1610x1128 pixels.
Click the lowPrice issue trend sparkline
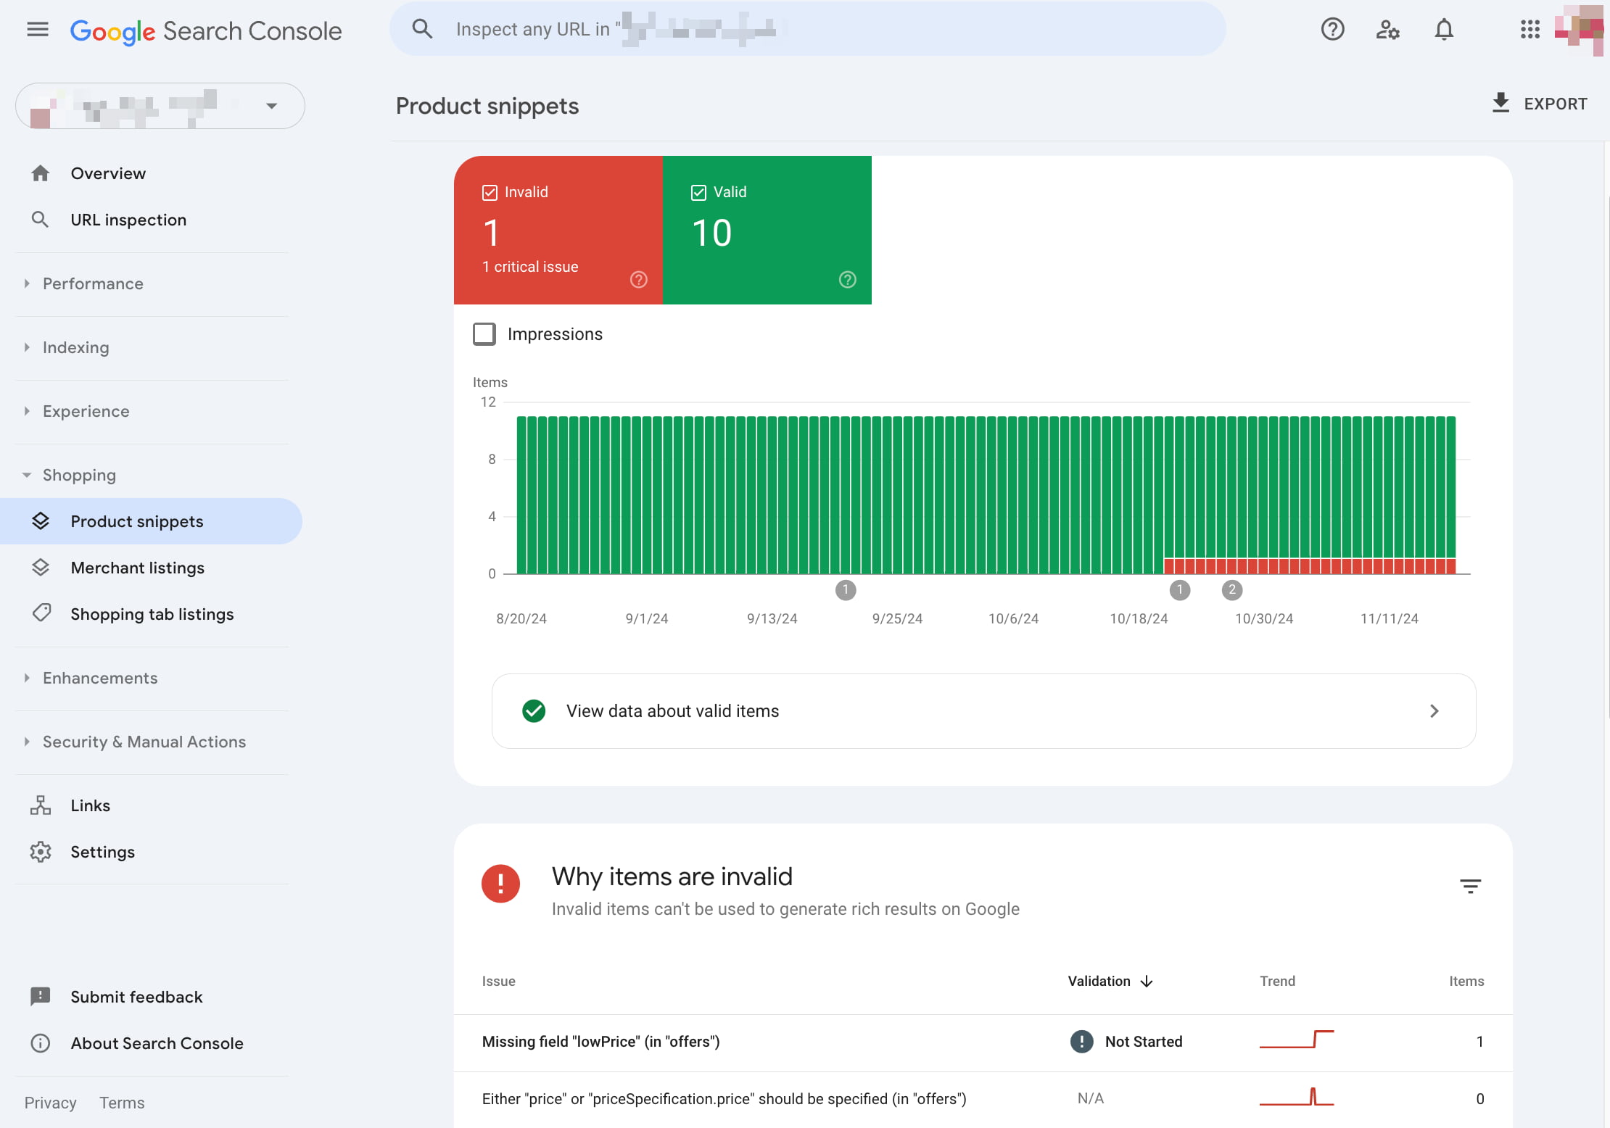1296,1040
